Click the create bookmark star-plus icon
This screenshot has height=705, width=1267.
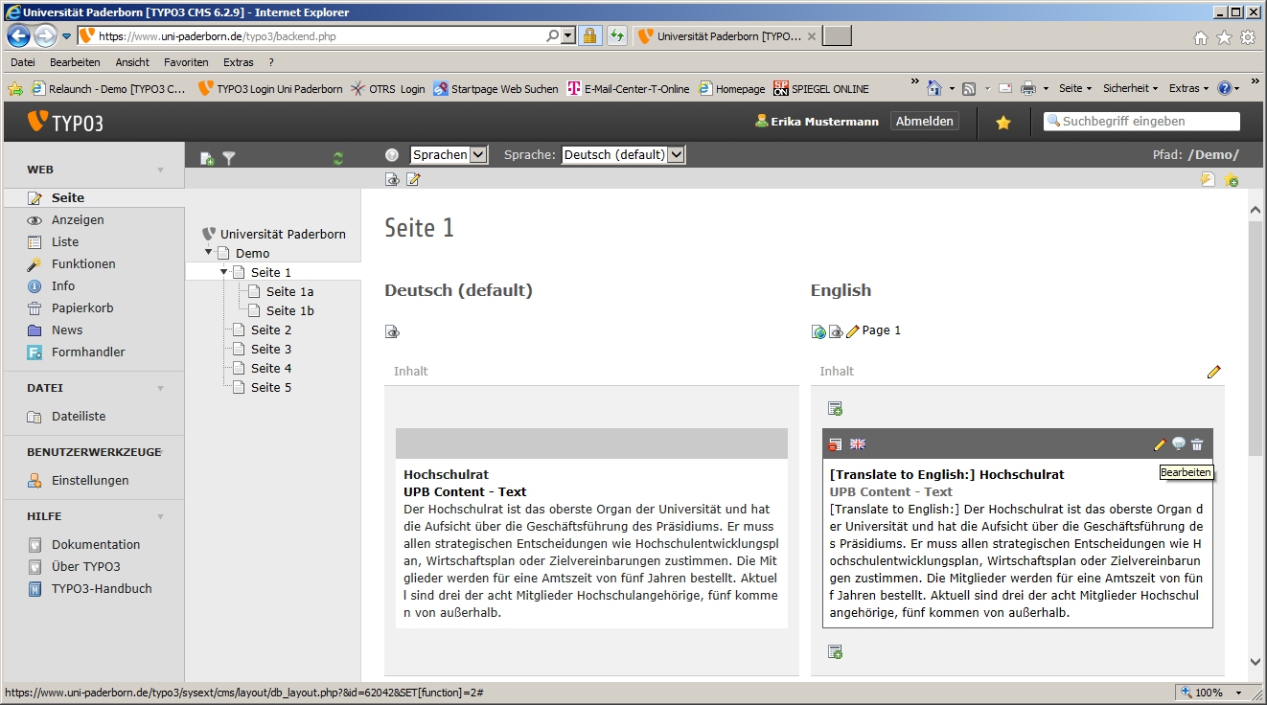[1231, 179]
